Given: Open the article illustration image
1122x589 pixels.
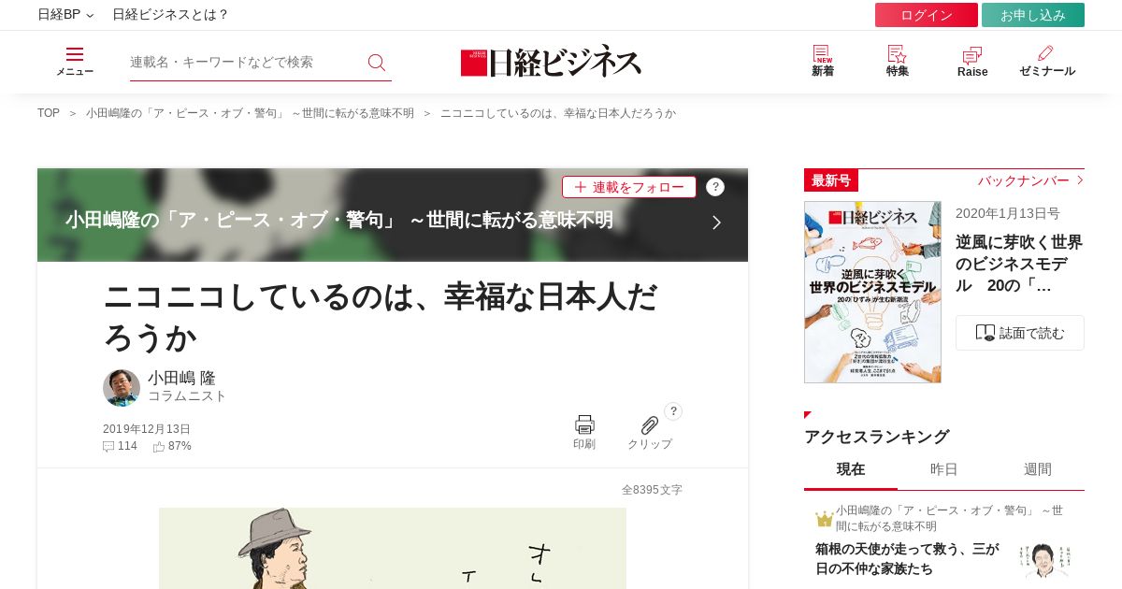Looking at the screenshot, I should [x=393, y=548].
